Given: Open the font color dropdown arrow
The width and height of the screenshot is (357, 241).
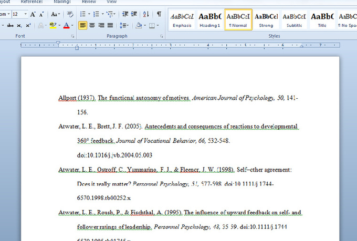Looking at the screenshot, I should [x=72, y=25].
